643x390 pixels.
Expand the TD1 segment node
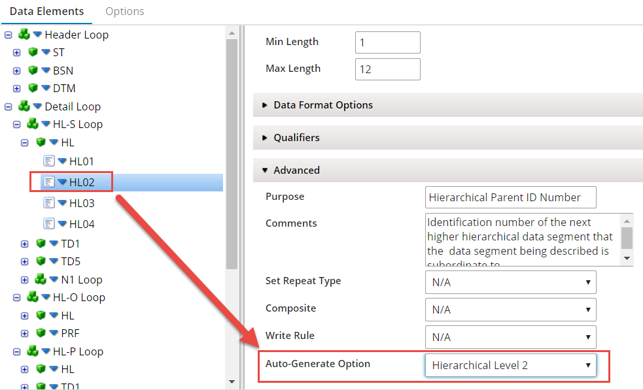(24, 243)
